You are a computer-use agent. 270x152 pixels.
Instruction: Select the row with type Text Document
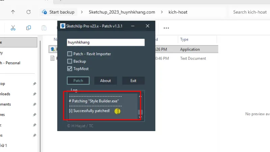pos(133,58)
